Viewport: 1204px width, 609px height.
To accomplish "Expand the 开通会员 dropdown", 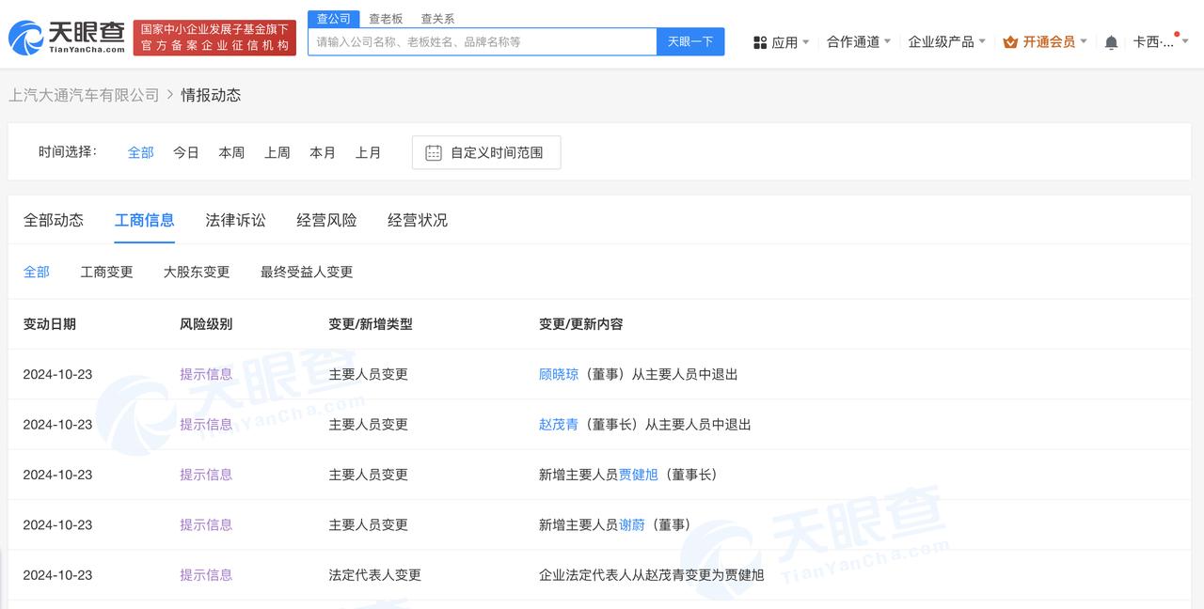I will (1045, 42).
